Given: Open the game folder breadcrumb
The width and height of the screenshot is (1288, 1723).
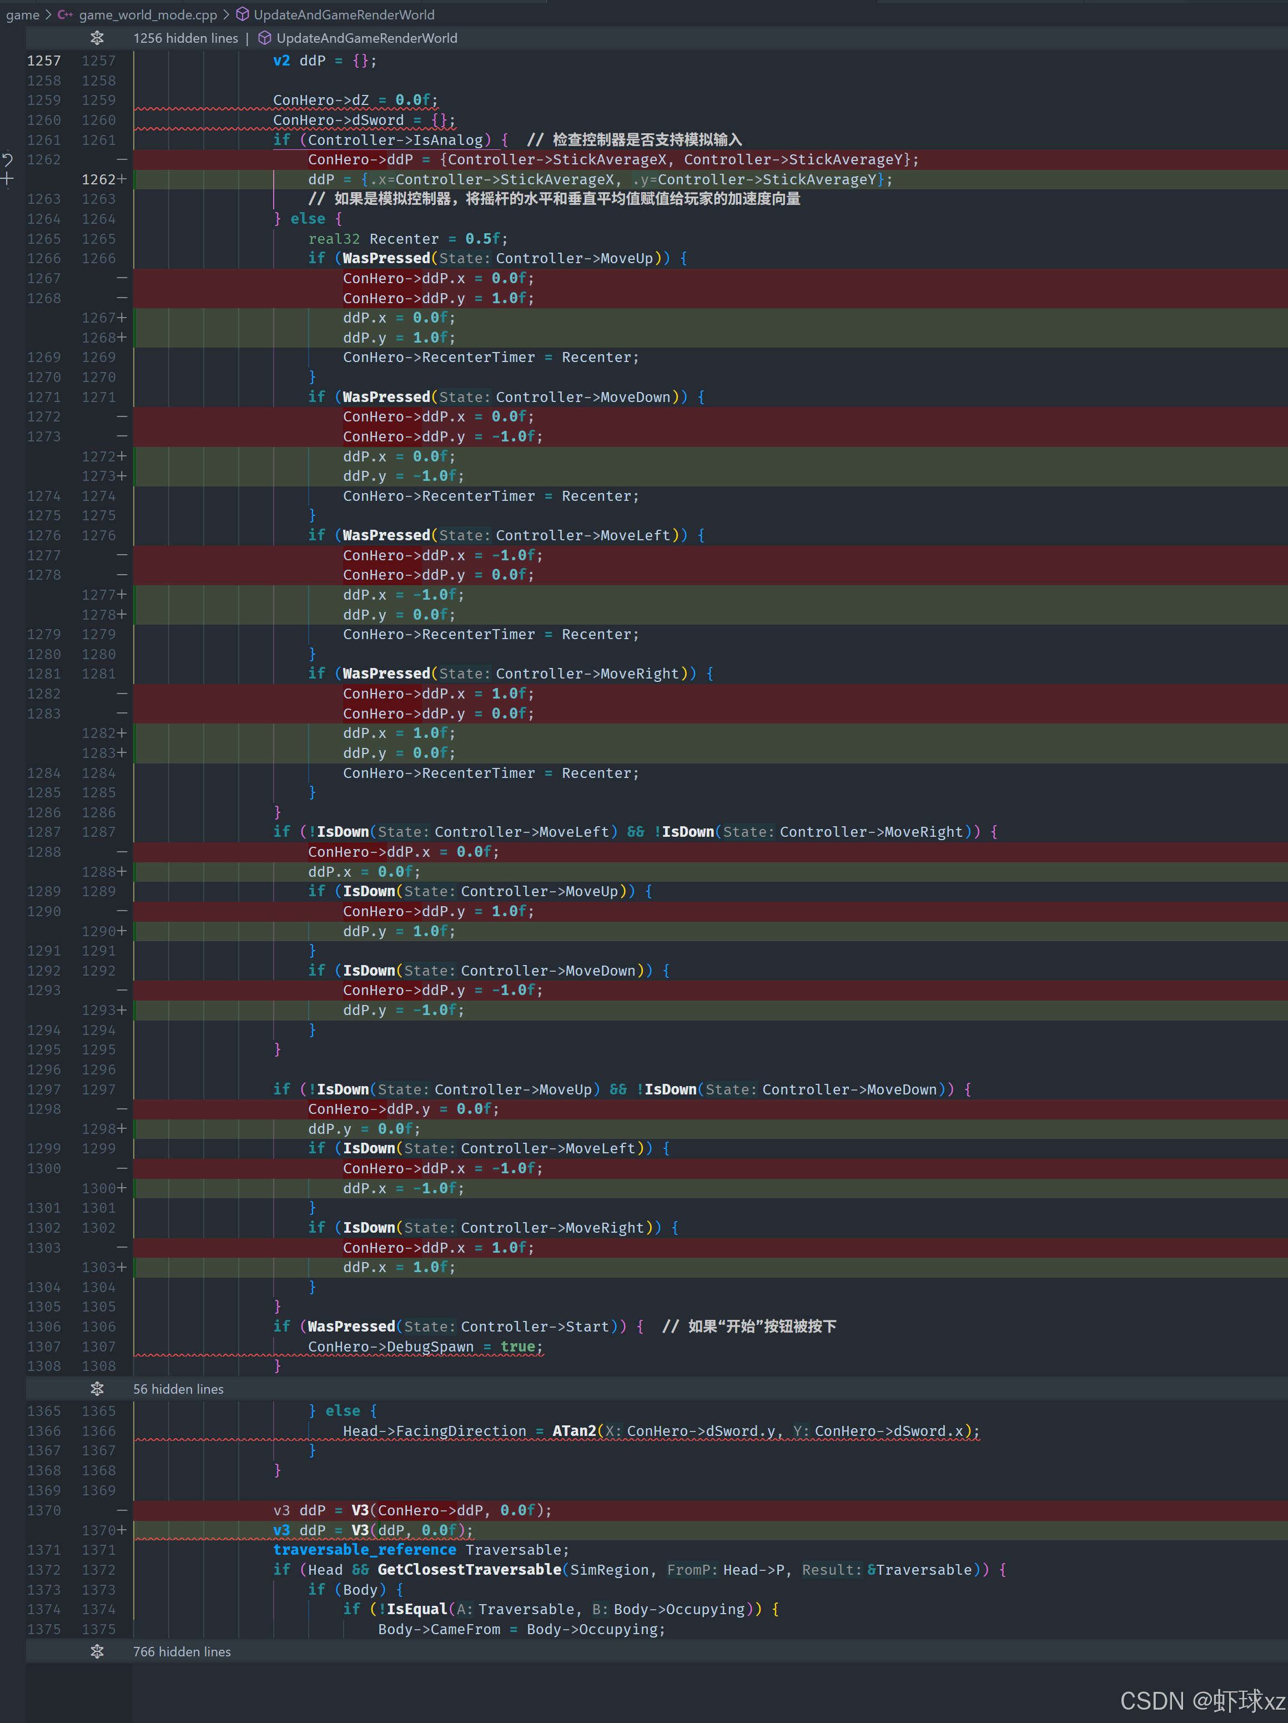Looking at the screenshot, I should pos(23,15).
